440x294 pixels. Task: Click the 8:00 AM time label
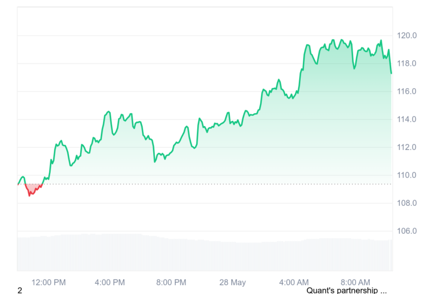[355, 282]
